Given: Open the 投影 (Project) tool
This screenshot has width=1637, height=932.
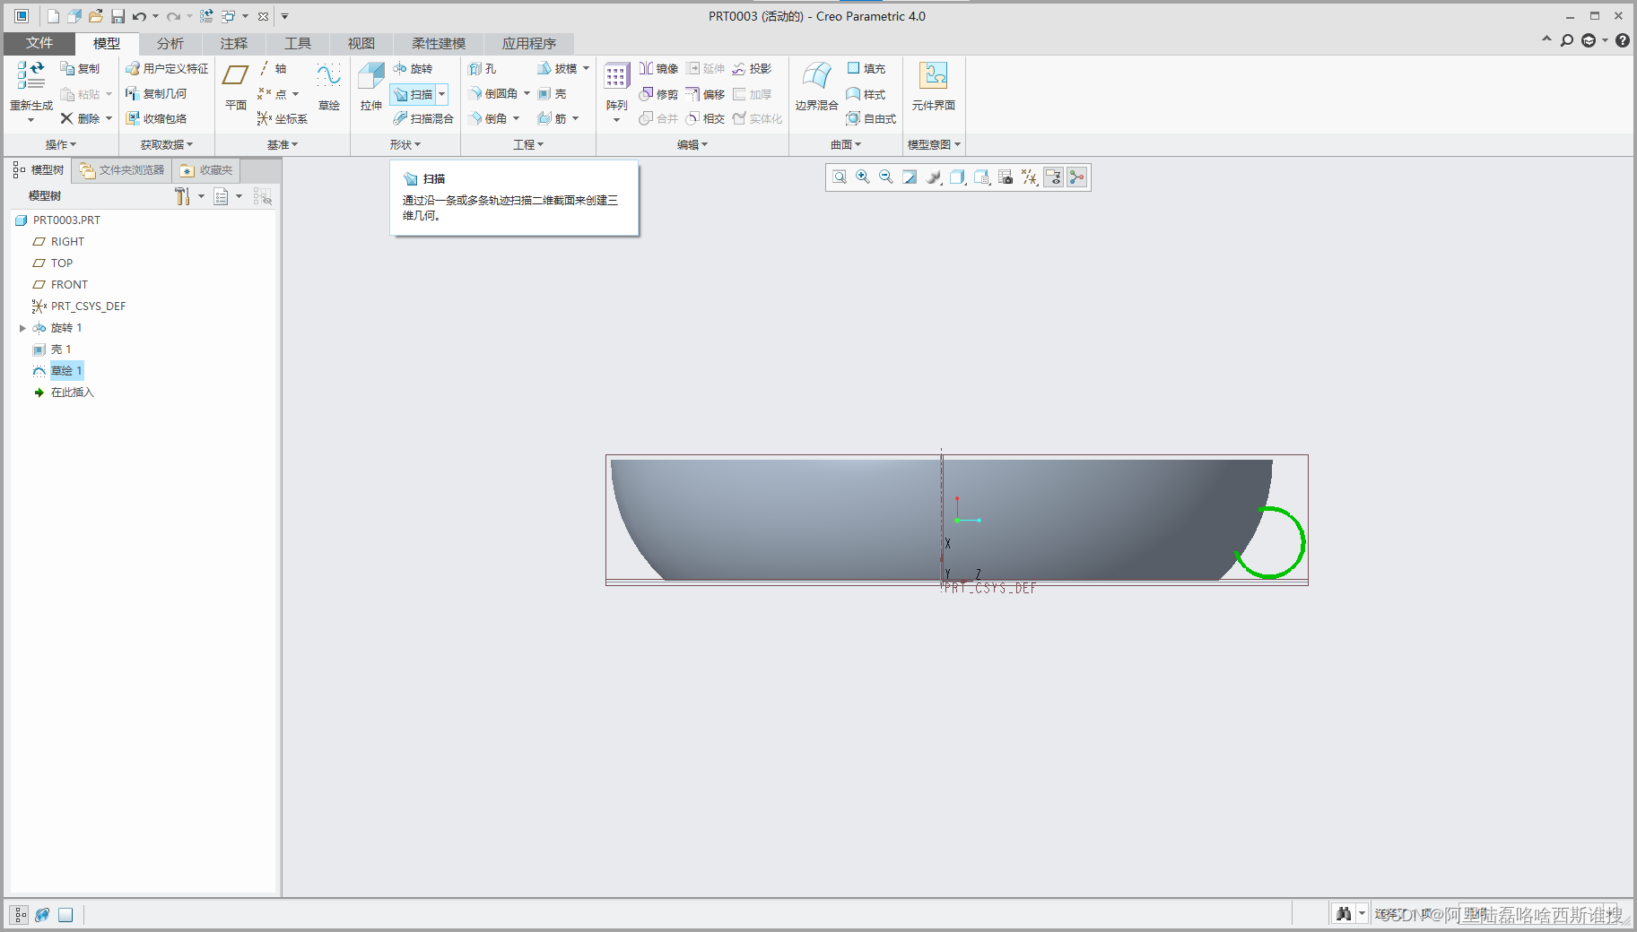Looking at the screenshot, I should pos(752,68).
